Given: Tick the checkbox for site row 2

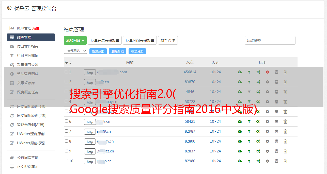Looking at the screenshot, I should pyautogui.click(x=66, y=82).
